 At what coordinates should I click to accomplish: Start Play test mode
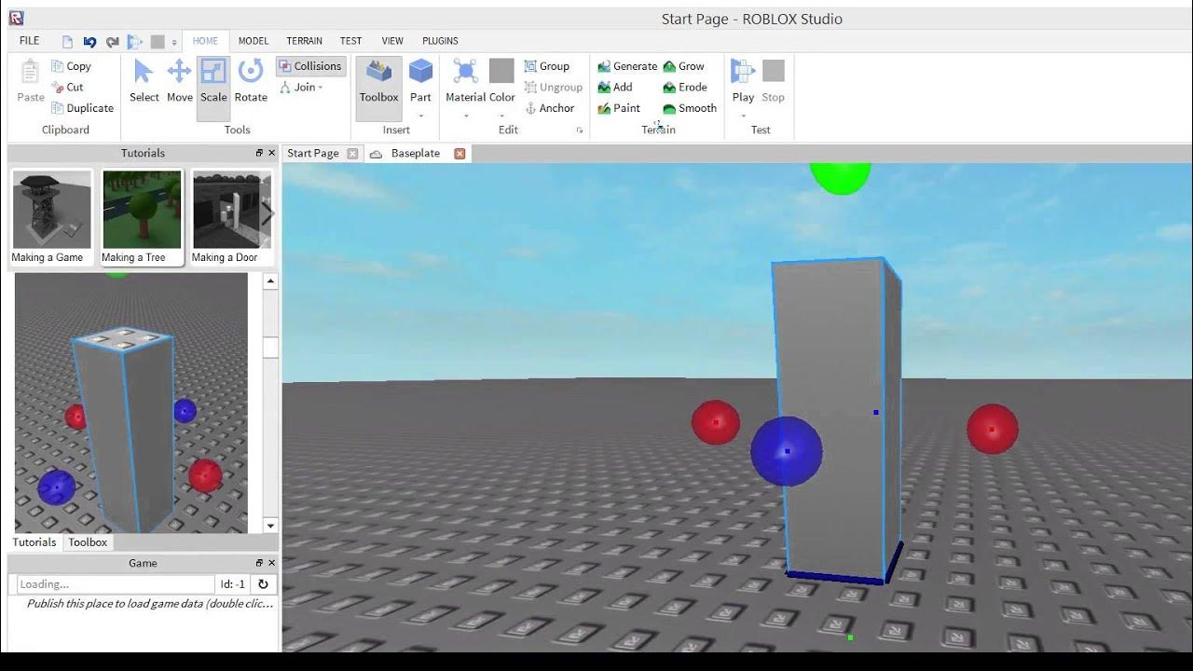[743, 79]
